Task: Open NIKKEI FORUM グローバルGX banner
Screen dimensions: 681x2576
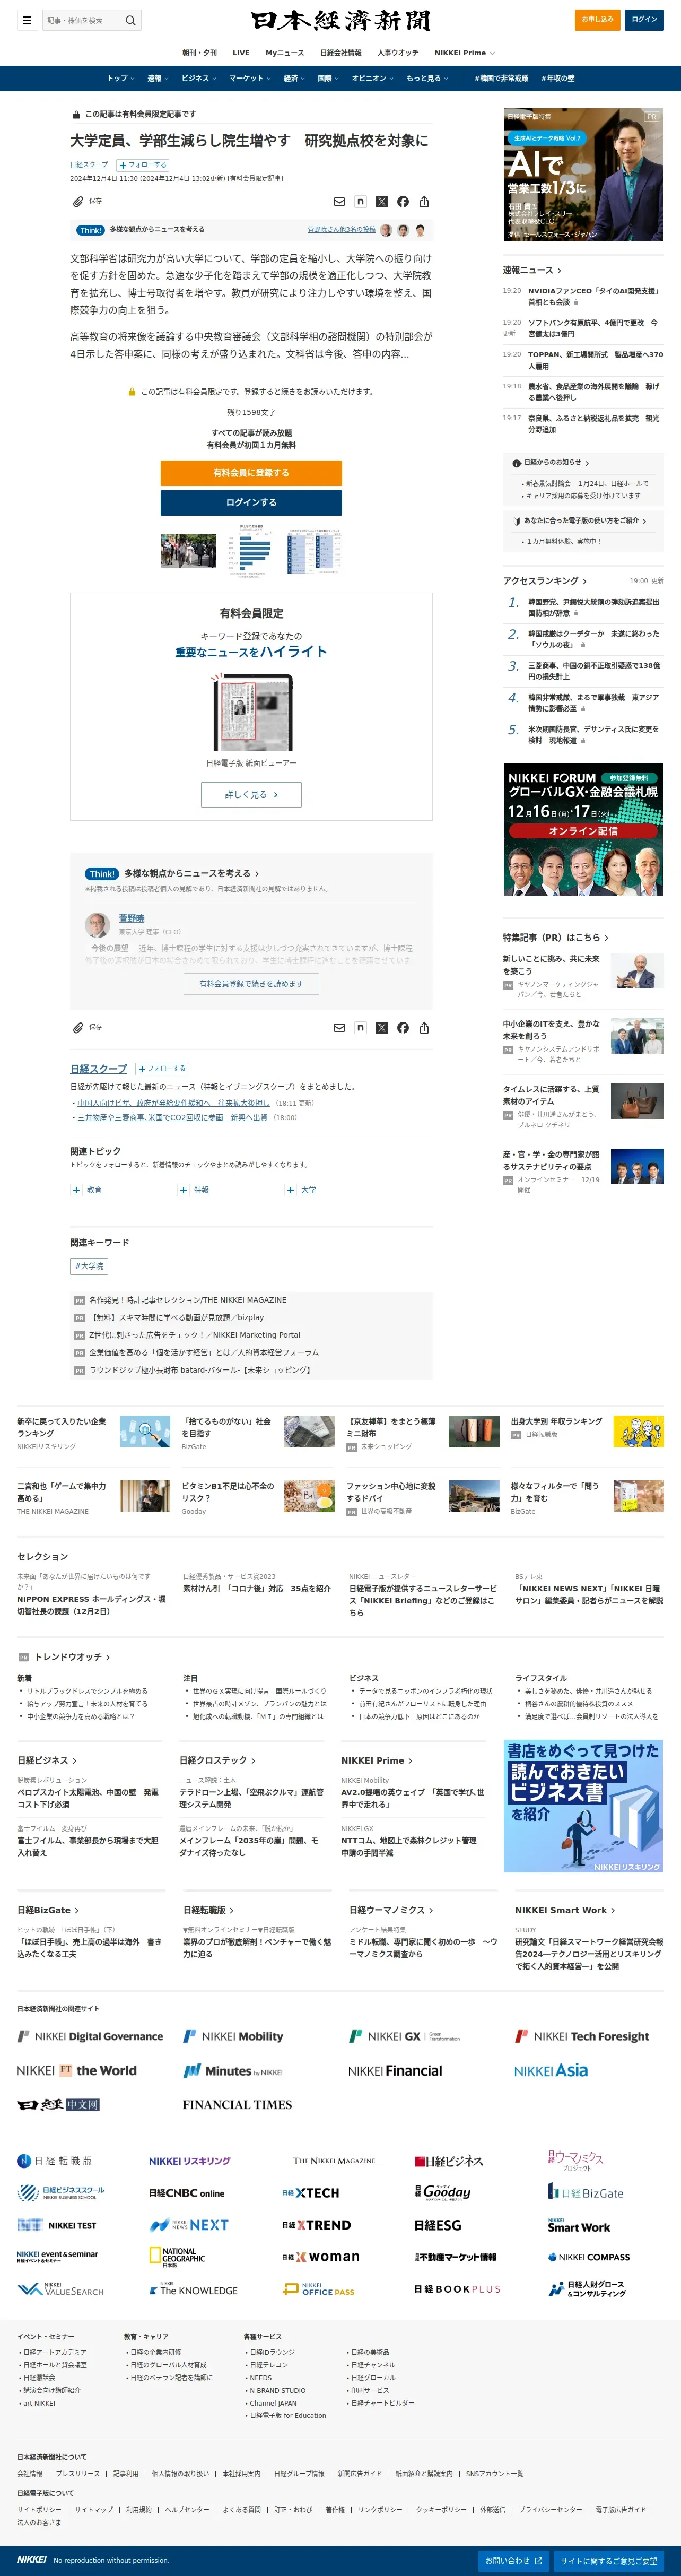Action: coord(583,829)
